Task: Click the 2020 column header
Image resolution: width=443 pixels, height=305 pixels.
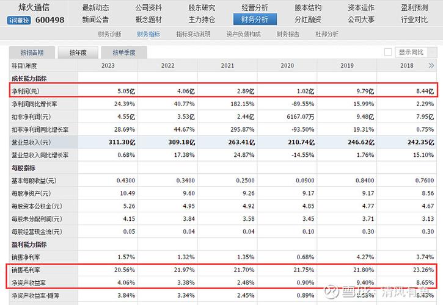Action: coord(287,66)
